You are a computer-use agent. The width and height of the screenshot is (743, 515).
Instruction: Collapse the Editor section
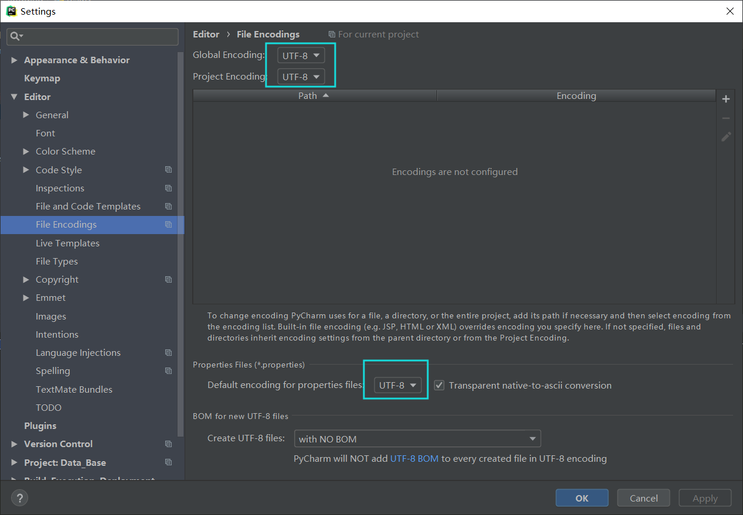(14, 97)
